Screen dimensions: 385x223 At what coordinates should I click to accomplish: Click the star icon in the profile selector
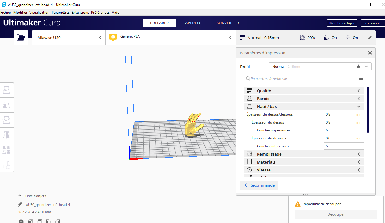click(358, 66)
